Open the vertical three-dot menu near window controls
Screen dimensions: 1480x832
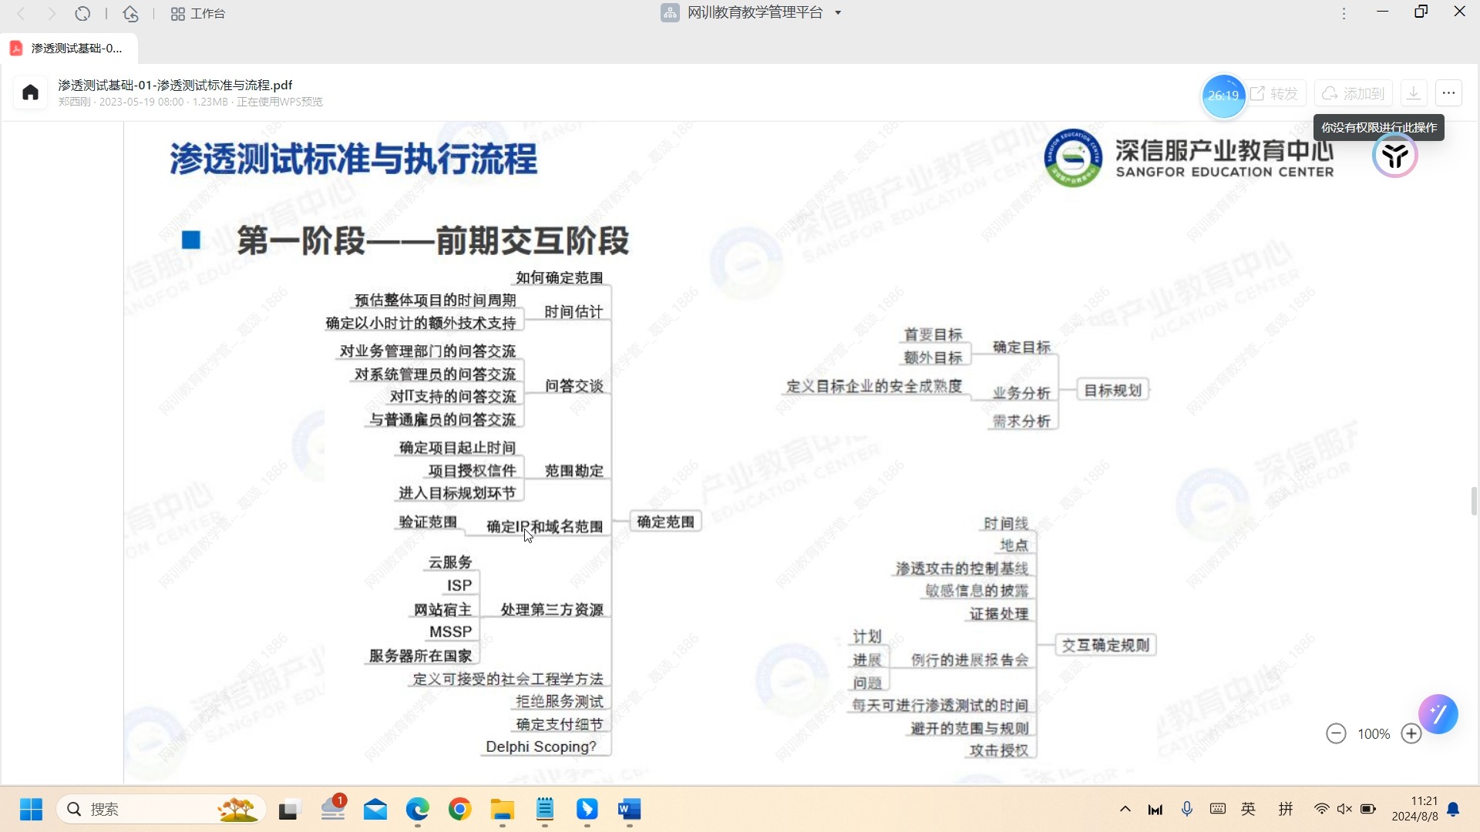click(x=1344, y=13)
